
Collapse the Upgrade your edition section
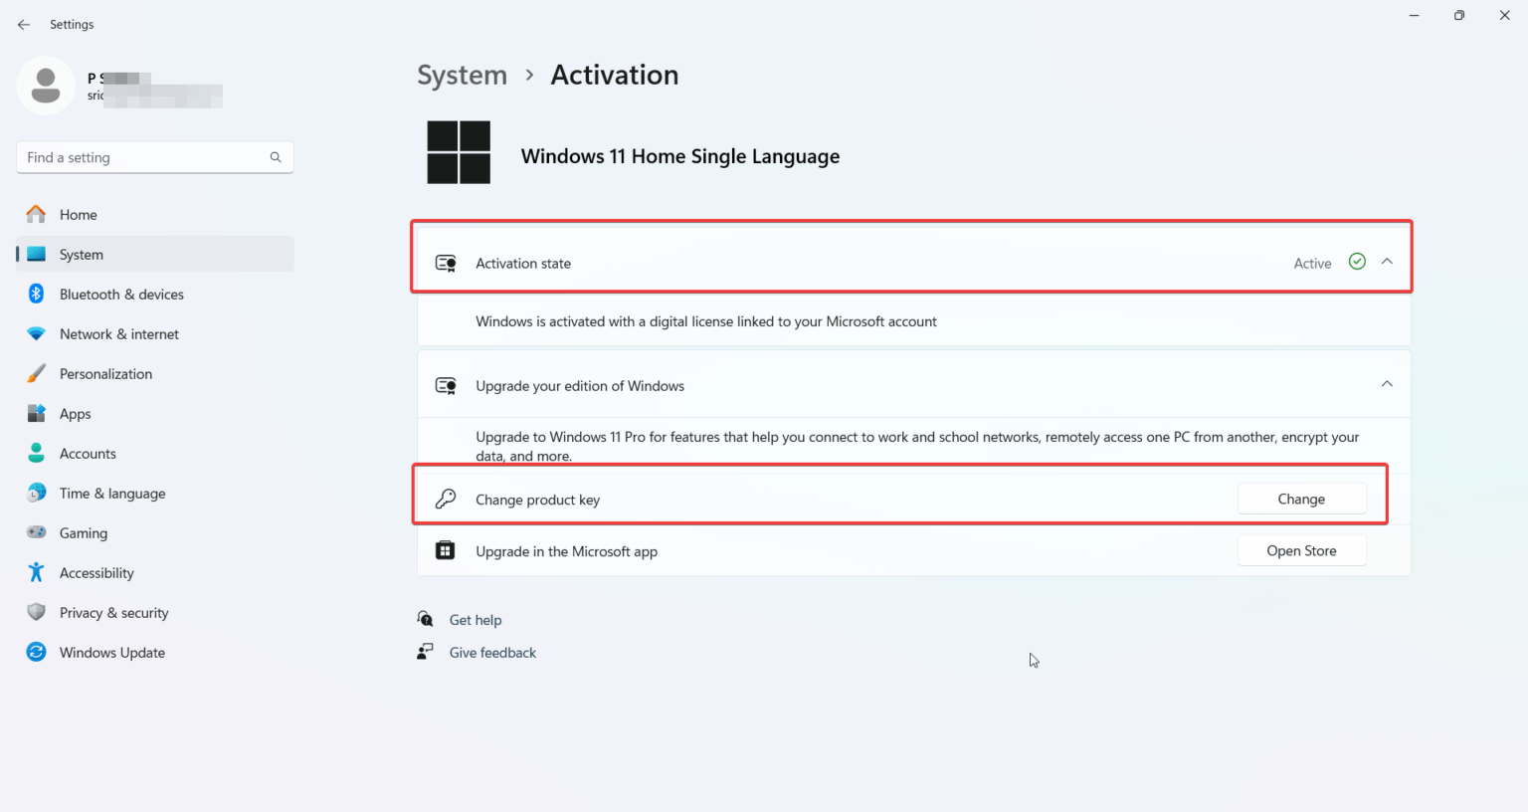[x=1387, y=383]
